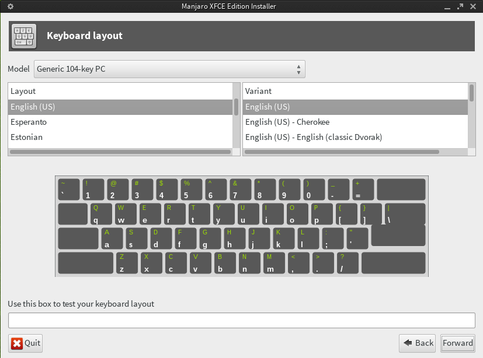The width and height of the screenshot is (483, 358).
Task: Click the Z key in the preview
Action: point(127,263)
